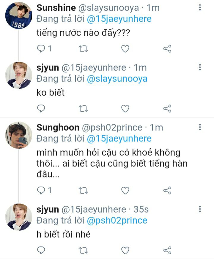
Task: Open @slaysunooya mention in sjyun's reply
Action: coord(117,79)
